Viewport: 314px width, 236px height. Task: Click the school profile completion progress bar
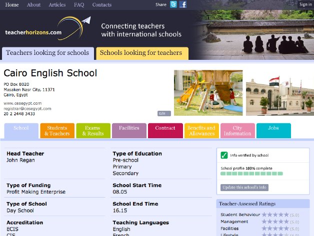pyautogui.click(x=251, y=174)
